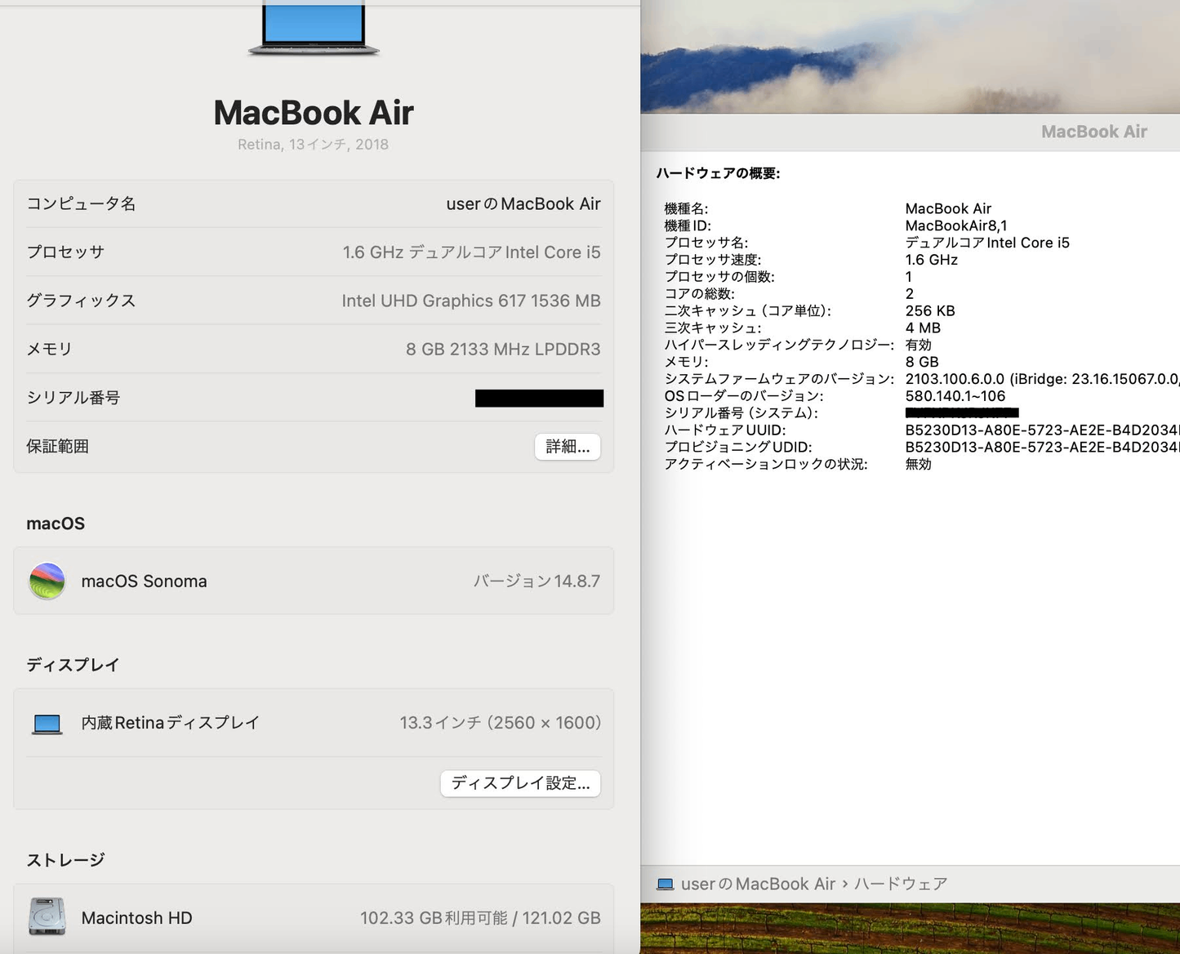
Task: Click the 'macOS' section heading
Action: point(56,524)
